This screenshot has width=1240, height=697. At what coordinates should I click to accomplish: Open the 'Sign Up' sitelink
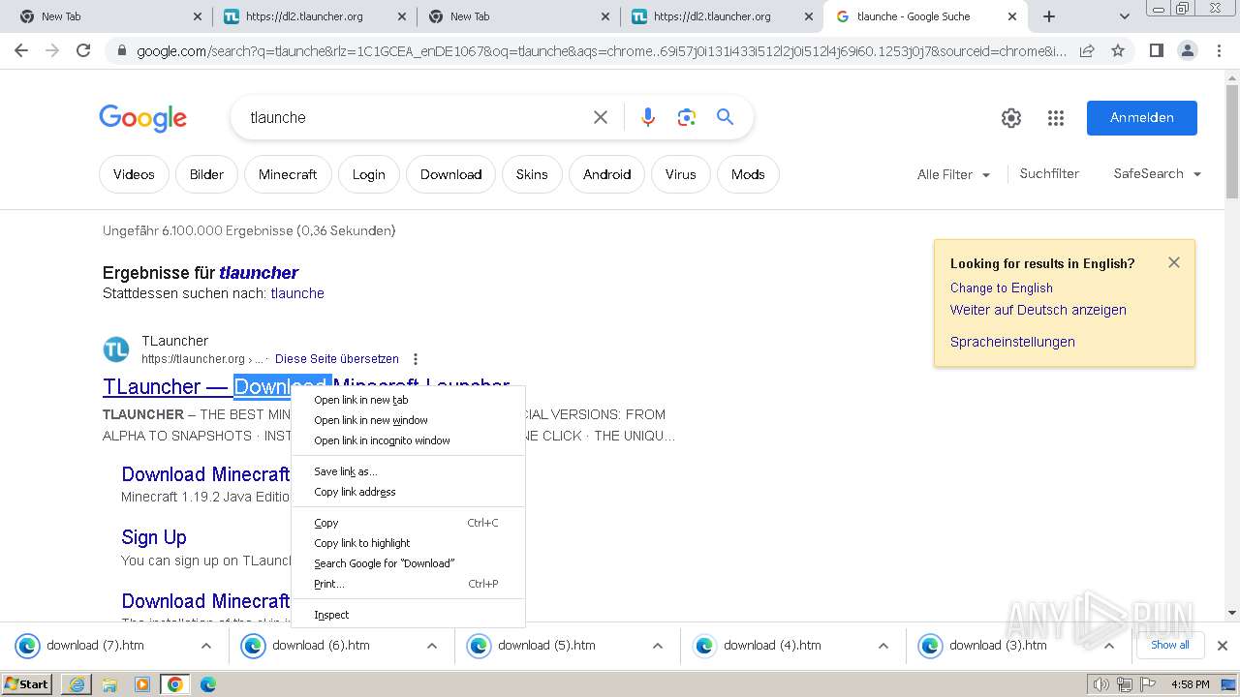(154, 537)
